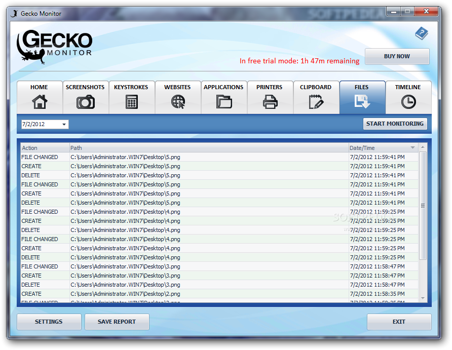
Task: Select the DELETE 3.png row
Action: [x=219, y=285]
